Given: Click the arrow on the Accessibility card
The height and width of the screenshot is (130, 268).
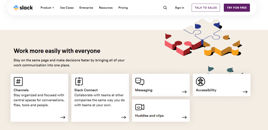Looking at the screenshot, I should pyautogui.click(x=245, y=92).
